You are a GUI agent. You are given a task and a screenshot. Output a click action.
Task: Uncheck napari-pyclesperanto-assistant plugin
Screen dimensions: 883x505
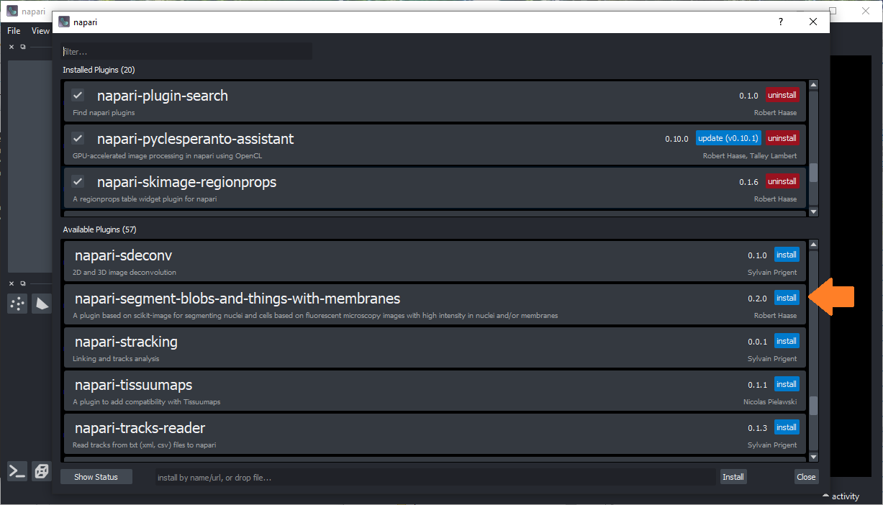[78, 138]
